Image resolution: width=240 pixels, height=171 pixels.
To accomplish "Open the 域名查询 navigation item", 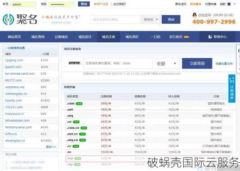I will (38, 37).
